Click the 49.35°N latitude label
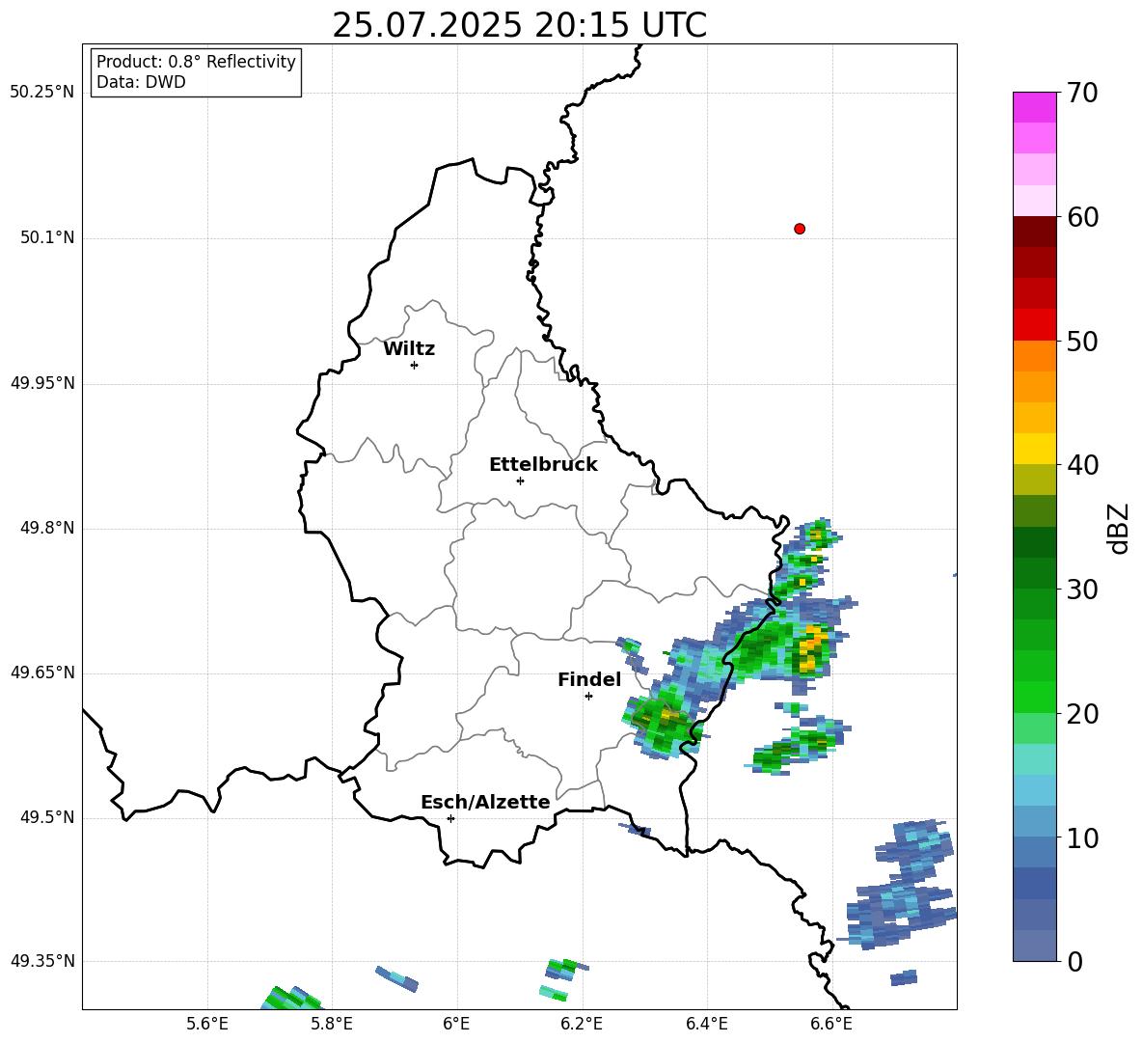The height and width of the screenshot is (1043, 1142). (42, 961)
